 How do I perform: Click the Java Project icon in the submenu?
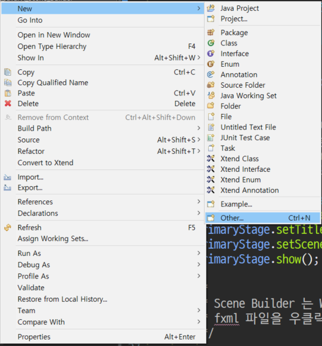[x=211, y=8]
